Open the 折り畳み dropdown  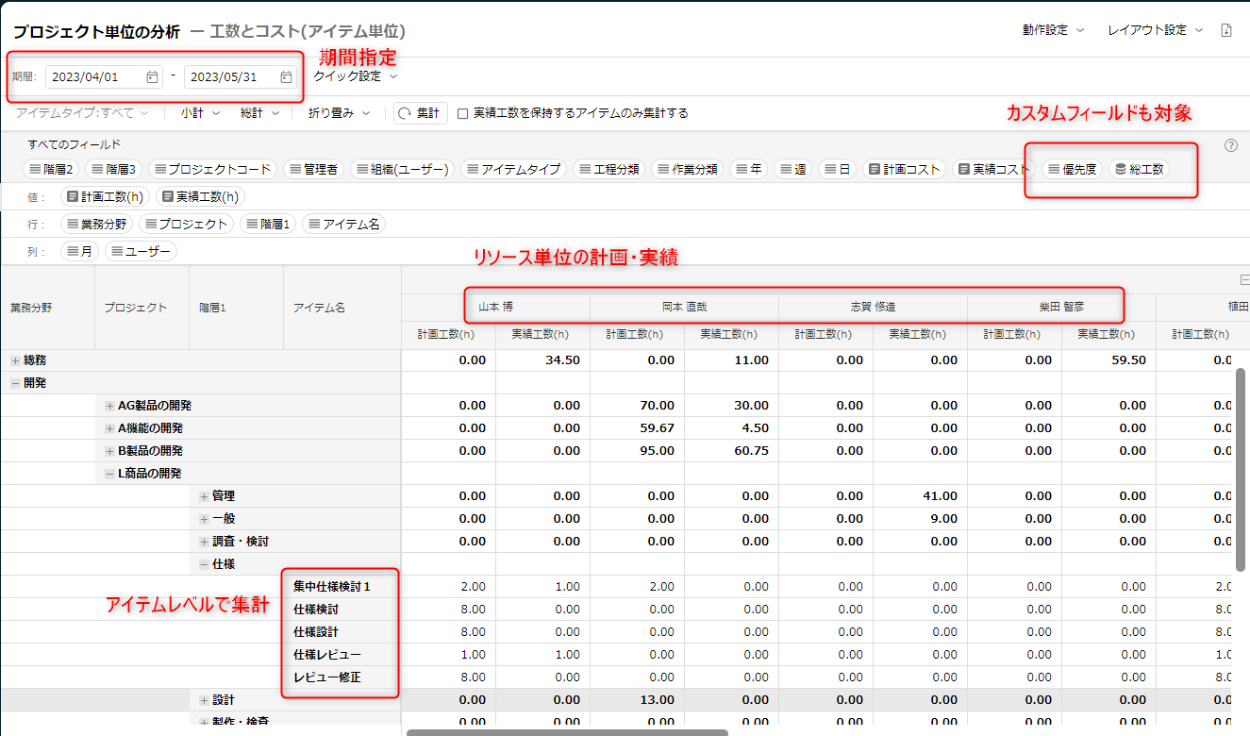339,113
